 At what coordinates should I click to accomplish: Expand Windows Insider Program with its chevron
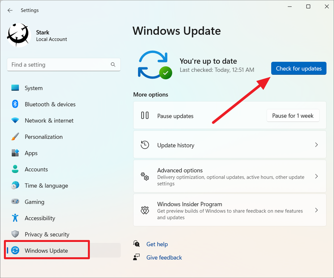(x=317, y=210)
